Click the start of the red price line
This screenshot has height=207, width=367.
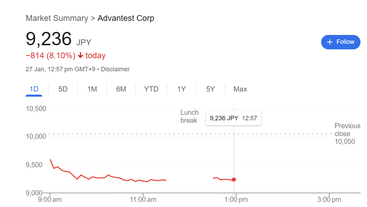click(x=50, y=159)
